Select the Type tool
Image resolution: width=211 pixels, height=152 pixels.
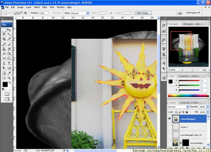pyautogui.click(x=9, y=63)
